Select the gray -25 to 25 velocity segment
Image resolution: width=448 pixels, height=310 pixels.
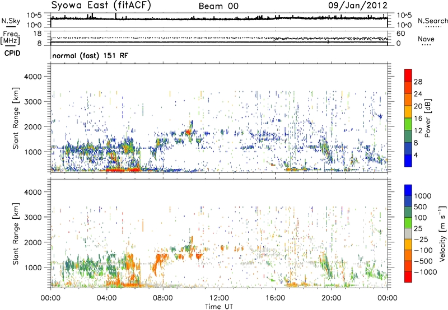point(408,233)
